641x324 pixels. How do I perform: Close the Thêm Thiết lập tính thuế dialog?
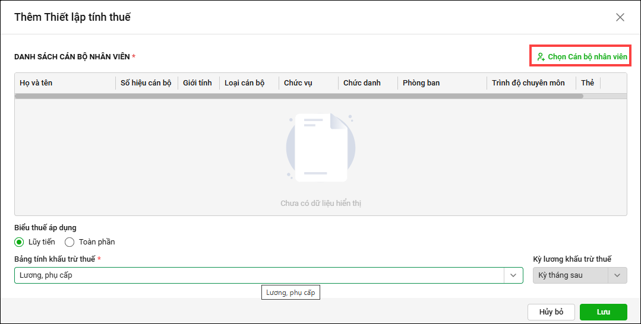tap(620, 17)
